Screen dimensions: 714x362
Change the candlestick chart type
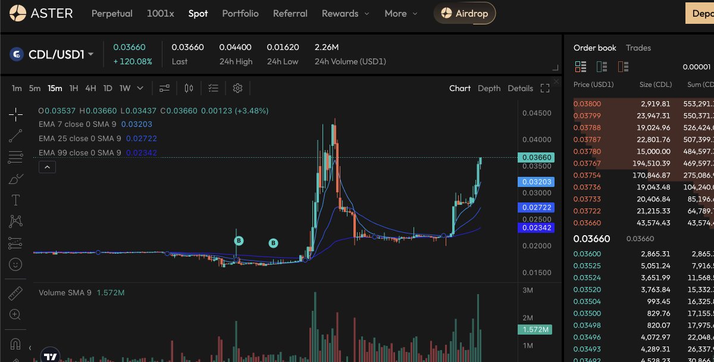[189, 88]
